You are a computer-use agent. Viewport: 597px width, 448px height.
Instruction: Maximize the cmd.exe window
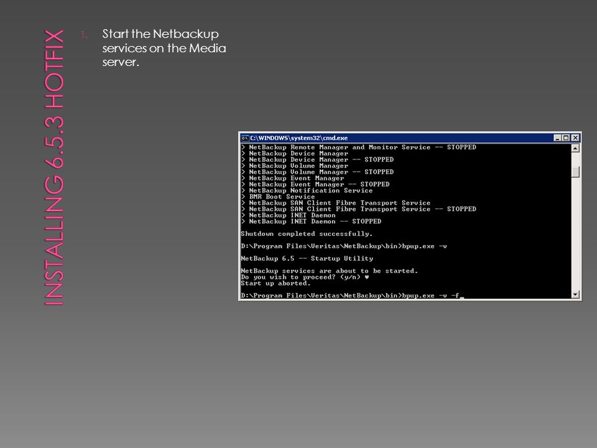[x=566, y=138]
